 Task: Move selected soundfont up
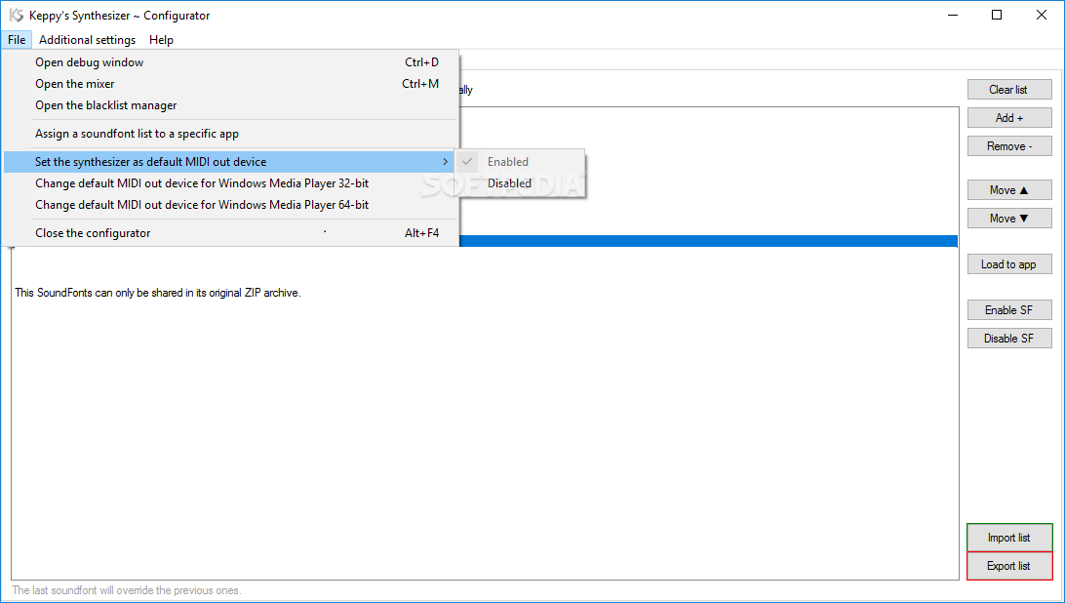tap(1009, 190)
